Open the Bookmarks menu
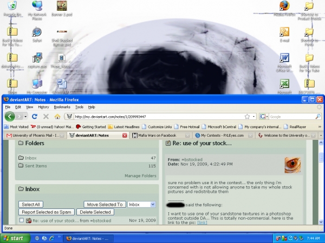The height and width of the screenshot is (243, 325). 62,107
